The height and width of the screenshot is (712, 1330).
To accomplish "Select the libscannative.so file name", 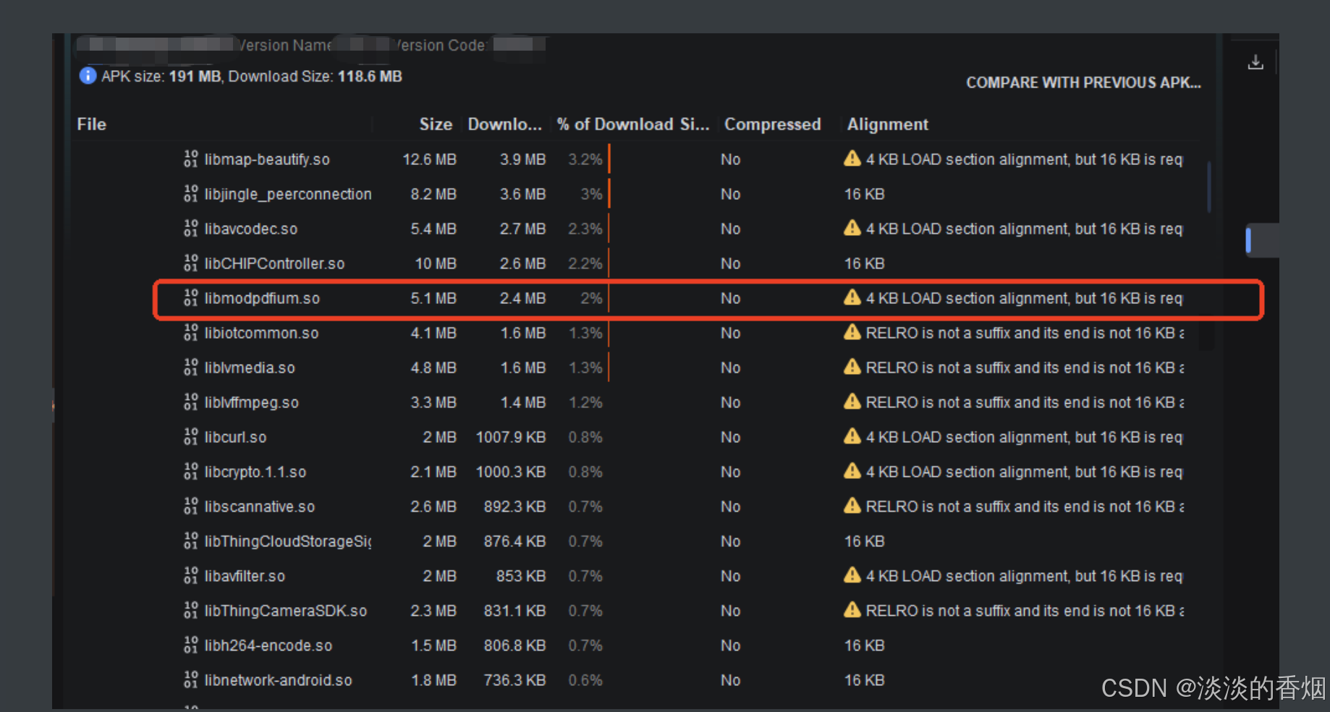I will tap(260, 507).
